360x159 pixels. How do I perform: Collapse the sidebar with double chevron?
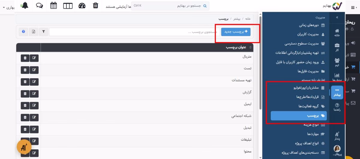coord(337,17)
